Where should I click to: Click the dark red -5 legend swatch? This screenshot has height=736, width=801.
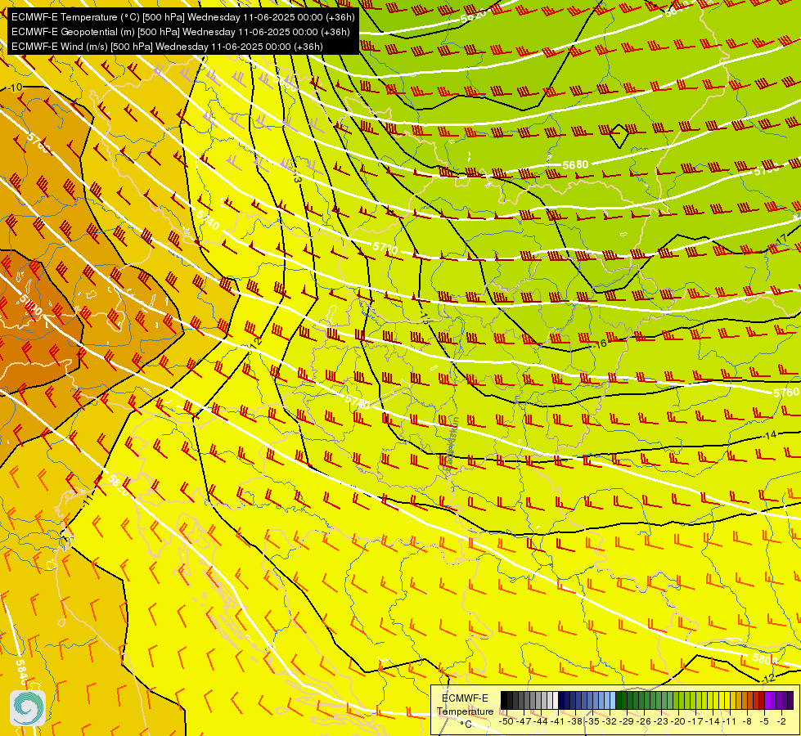coord(762,700)
